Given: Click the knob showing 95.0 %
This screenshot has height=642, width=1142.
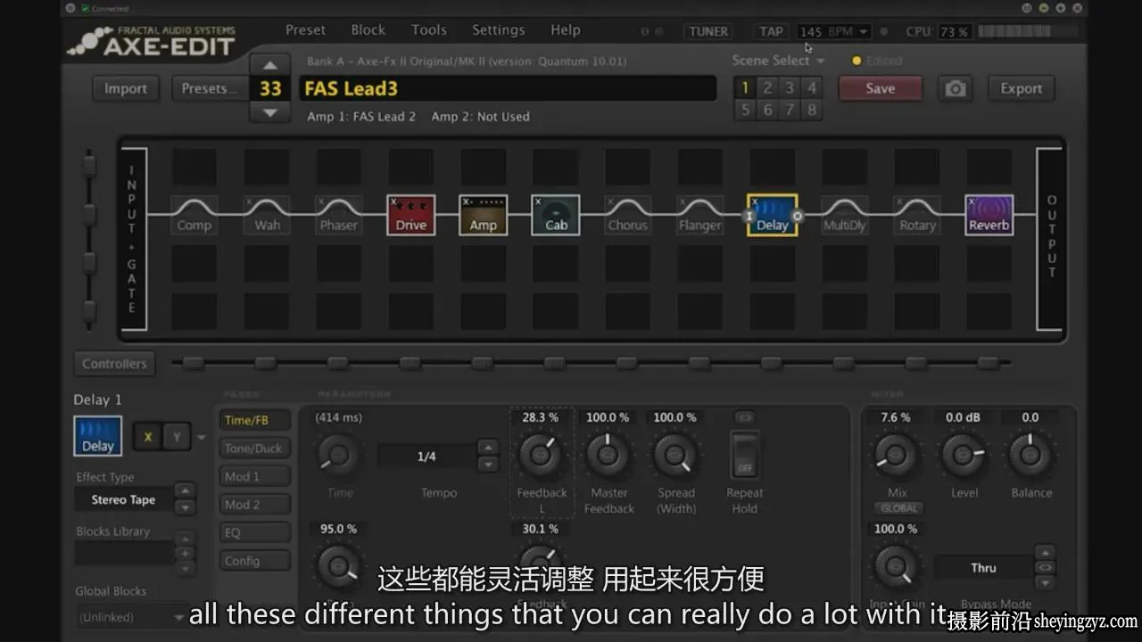Looking at the screenshot, I should pyautogui.click(x=338, y=566).
